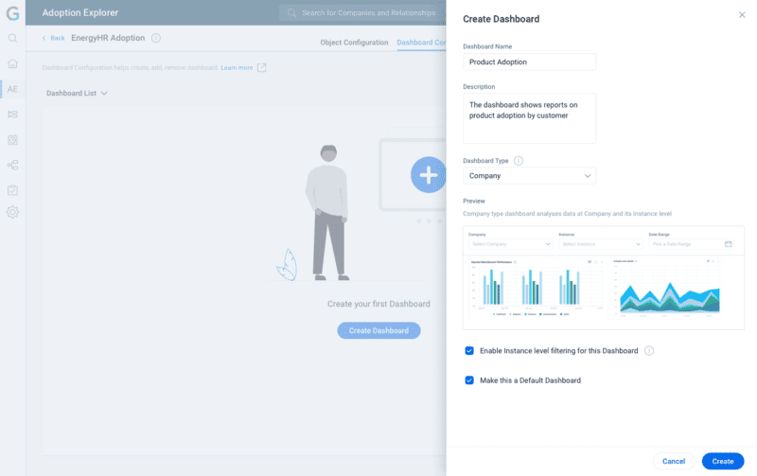Click the Gainsight logo icon

pos(12,13)
